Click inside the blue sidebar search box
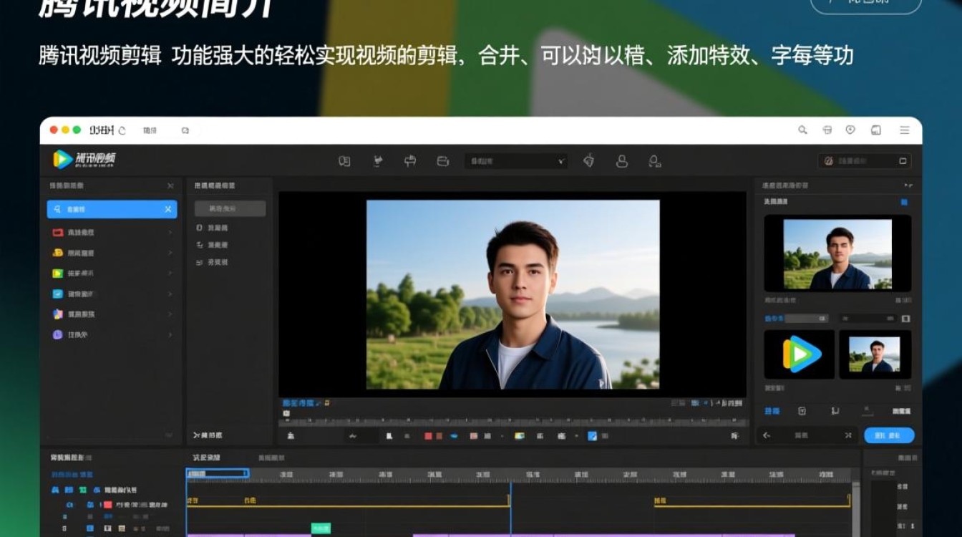This screenshot has width=962, height=537. point(112,209)
